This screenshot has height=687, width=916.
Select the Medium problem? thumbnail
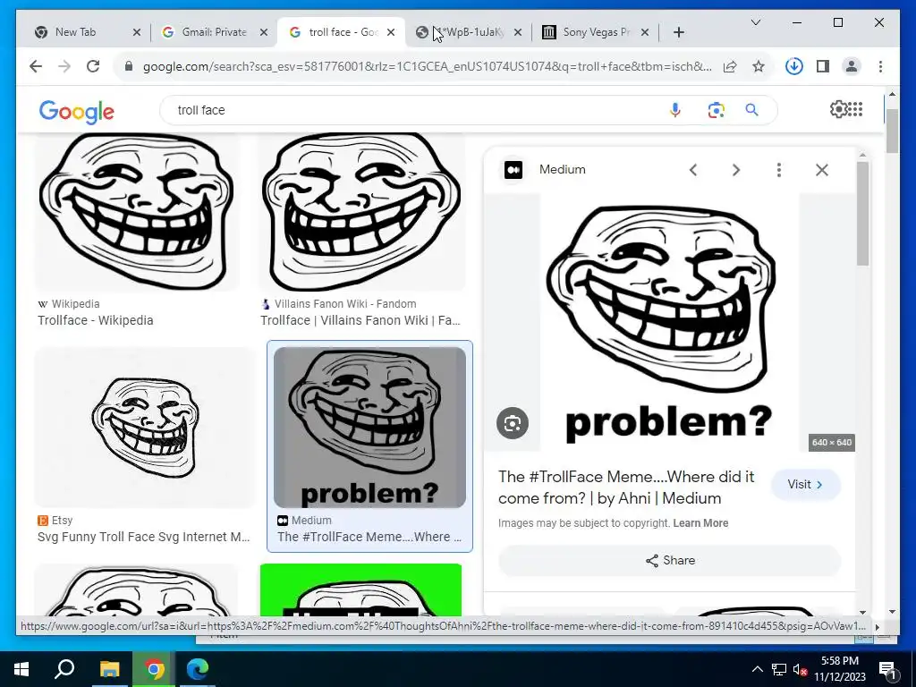coord(369,427)
